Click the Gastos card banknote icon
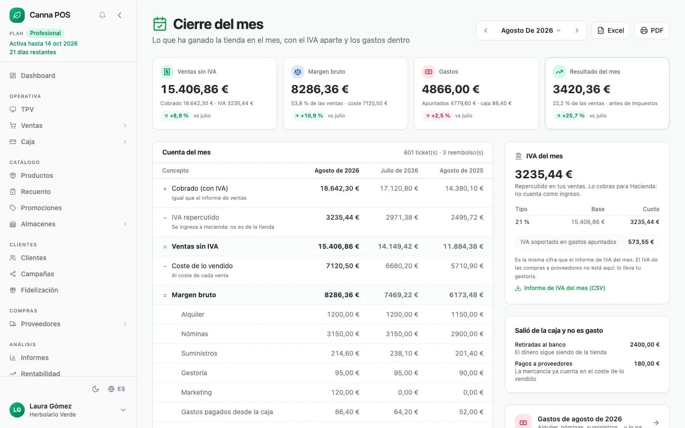Screen dimensions: 685x428 point(429,72)
